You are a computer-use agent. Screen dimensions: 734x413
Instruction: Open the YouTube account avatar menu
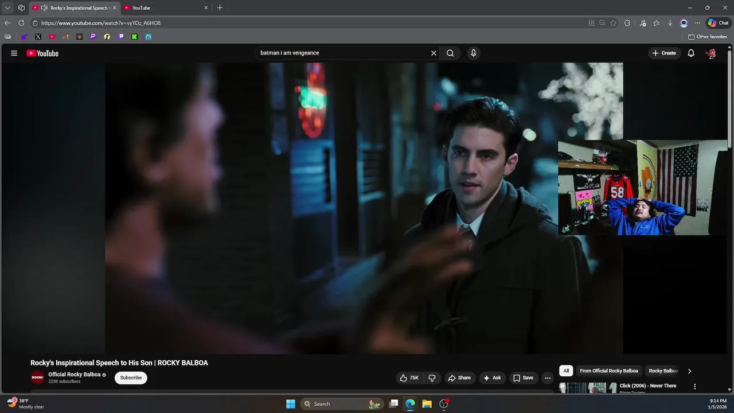pos(711,53)
